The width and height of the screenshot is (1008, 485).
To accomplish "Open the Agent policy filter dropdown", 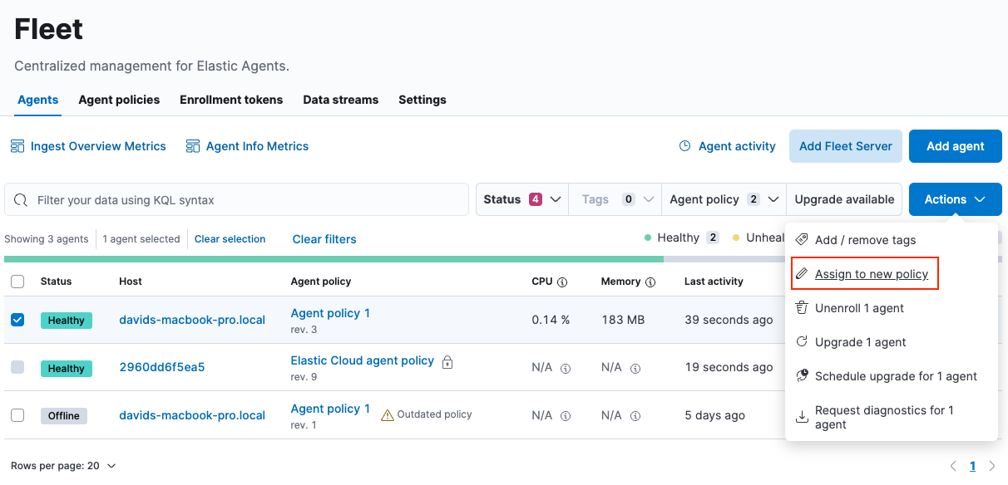I will point(723,198).
